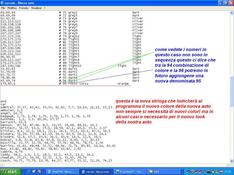Image resolution: width=234 pixels, height=175 pixels.
Task: Open the File menu
Action: pyautogui.click(x=3, y=8)
